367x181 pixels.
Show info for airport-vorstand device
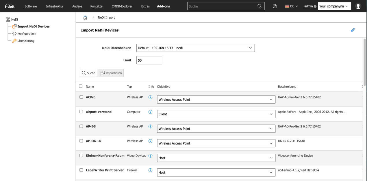coord(150,112)
